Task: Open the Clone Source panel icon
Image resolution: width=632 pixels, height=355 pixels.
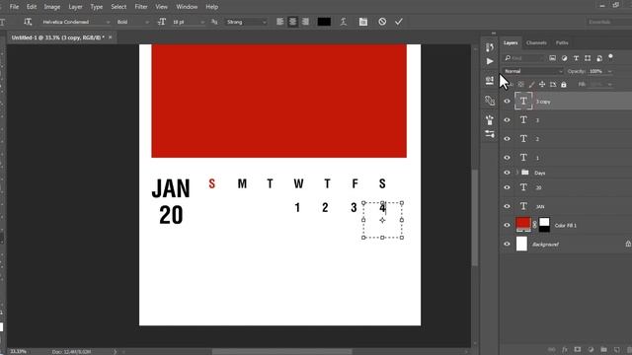Action: pos(490,101)
